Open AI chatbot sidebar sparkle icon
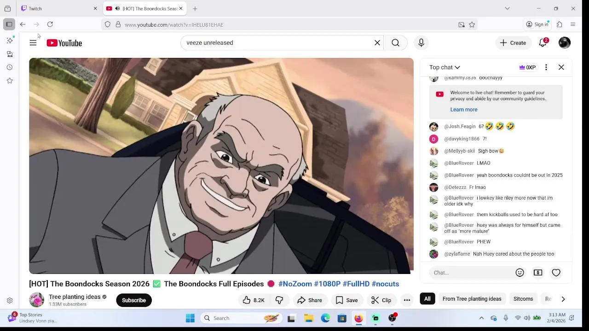Image resolution: width=589 pixels, height=331 pixels. 10,40
